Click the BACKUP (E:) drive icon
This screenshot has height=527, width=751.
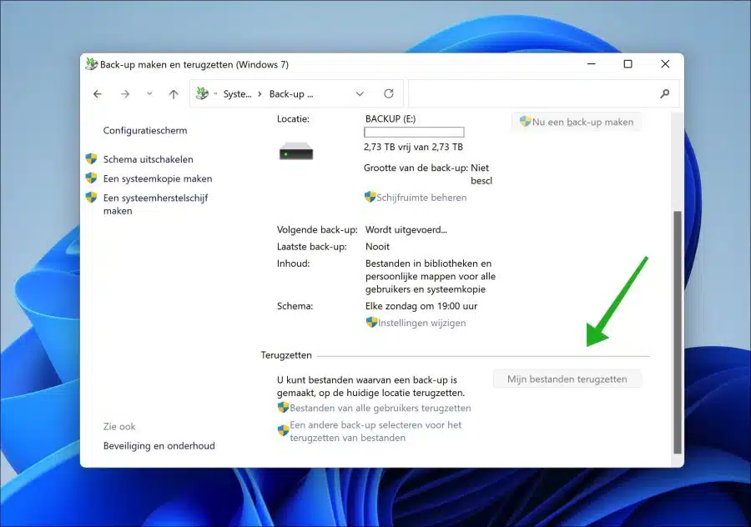tap(296, 152)
